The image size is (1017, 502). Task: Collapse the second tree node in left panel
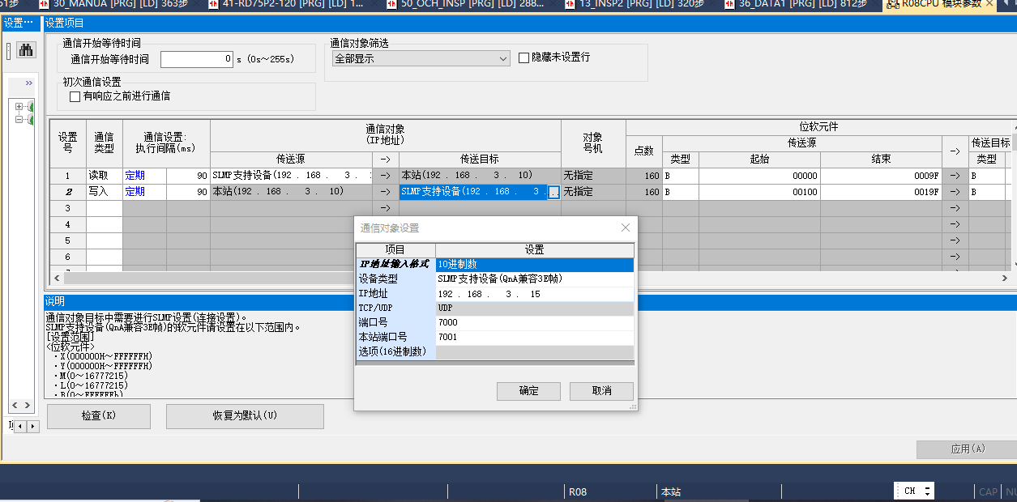tap(19, 120)
